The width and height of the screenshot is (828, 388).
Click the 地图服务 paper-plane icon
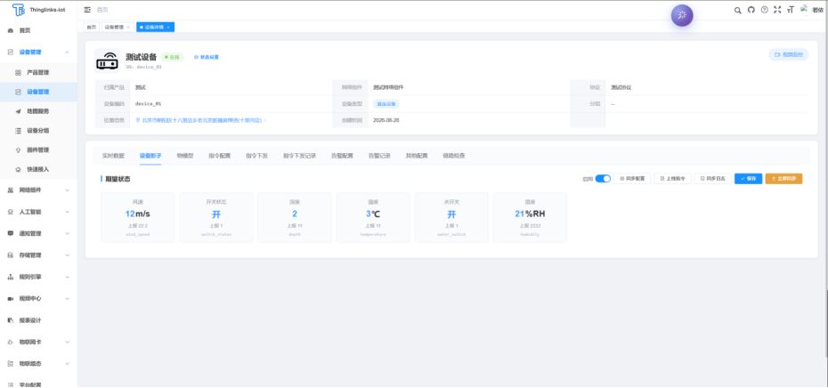pos(18,111)
